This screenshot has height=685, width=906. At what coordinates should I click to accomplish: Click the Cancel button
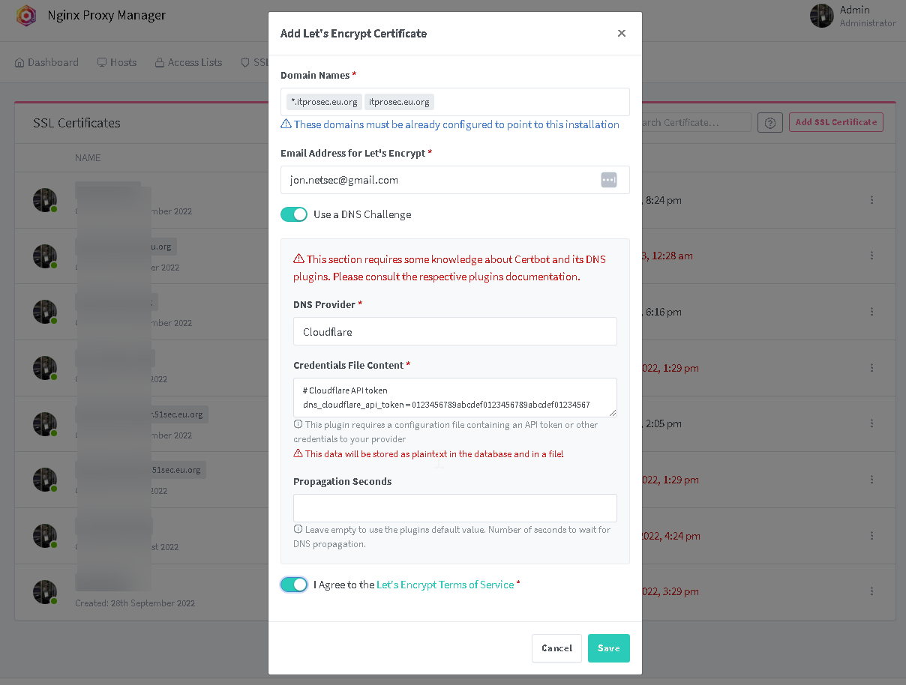click(x=556, y=648)
